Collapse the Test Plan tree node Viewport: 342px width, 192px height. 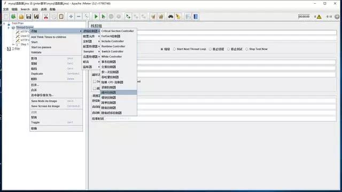click(x=4, y=23)
